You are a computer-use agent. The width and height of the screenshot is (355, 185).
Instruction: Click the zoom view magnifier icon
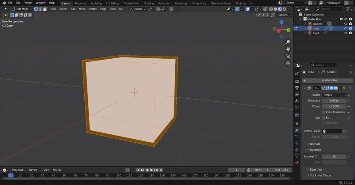click(288, 42)
